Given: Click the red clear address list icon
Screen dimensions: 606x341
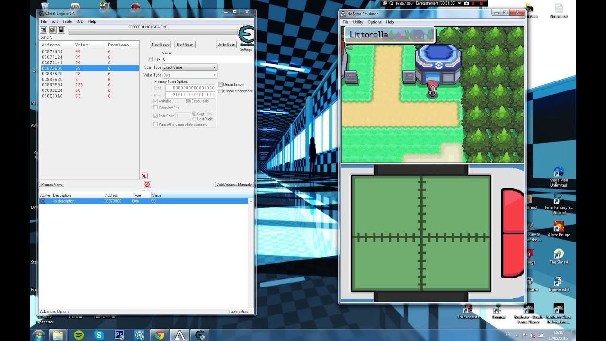Looking at the screenshot, I should click(147, 184).
